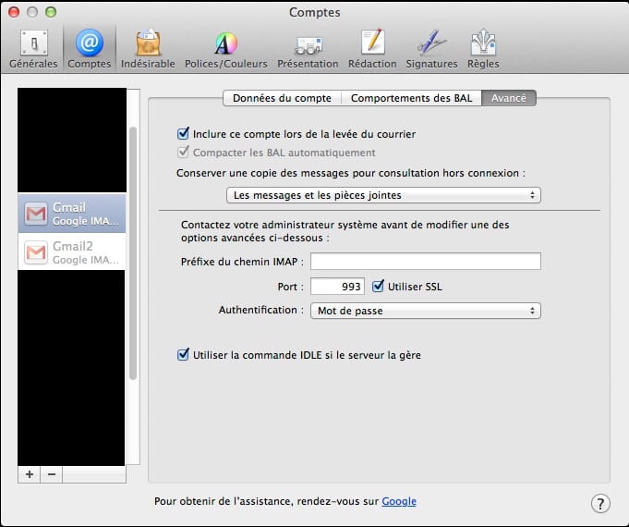Follow the Google assistance link

pos(399,501)
